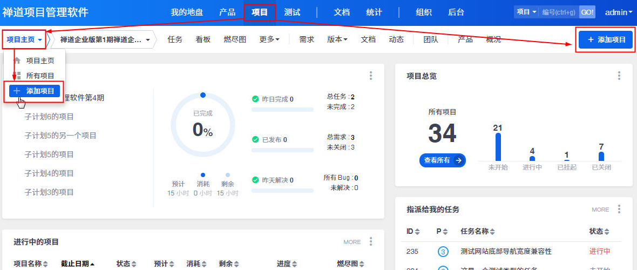Sort assigned tasks by ID column
The height and width of the screenshot is (270, 637).
coord(413,231)
